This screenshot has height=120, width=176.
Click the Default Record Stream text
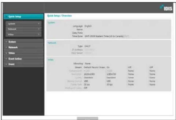point(94,67)
